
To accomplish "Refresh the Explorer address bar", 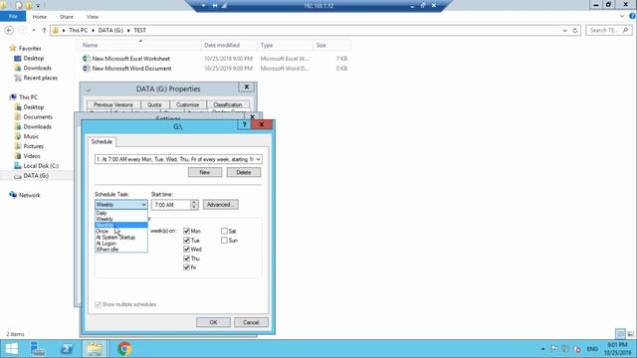I will coord(575,31).
